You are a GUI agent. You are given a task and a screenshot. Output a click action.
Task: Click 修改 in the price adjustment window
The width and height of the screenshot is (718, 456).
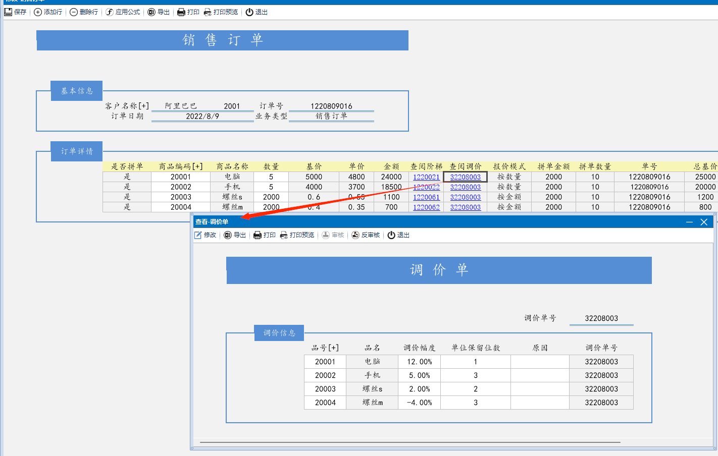tap(206, 235)
